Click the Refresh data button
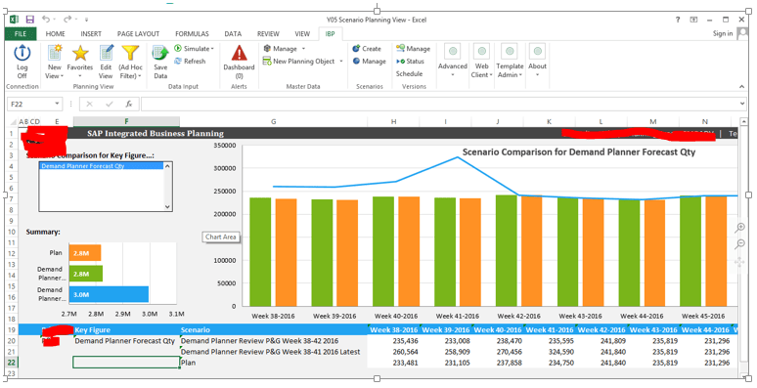Image resolution: width=757 pixels, height=388 pixels. tap(190, 62)
